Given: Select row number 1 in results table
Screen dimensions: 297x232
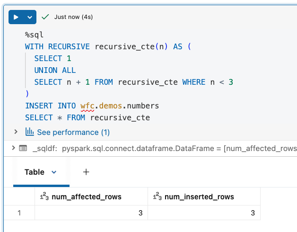Looking at the screenshot, I should click(x=19, y=213).
